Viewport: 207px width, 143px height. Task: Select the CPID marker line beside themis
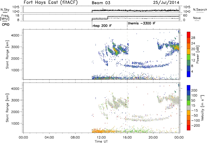coord(127,25)
